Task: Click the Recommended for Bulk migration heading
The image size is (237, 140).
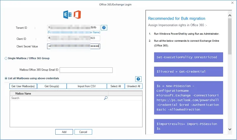Action: click(177, 18)
